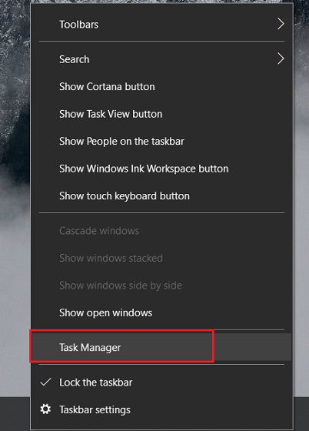Toggle Show Cortana button
Image resolution: width=309 pixels, height=431 pixels.
161,86
